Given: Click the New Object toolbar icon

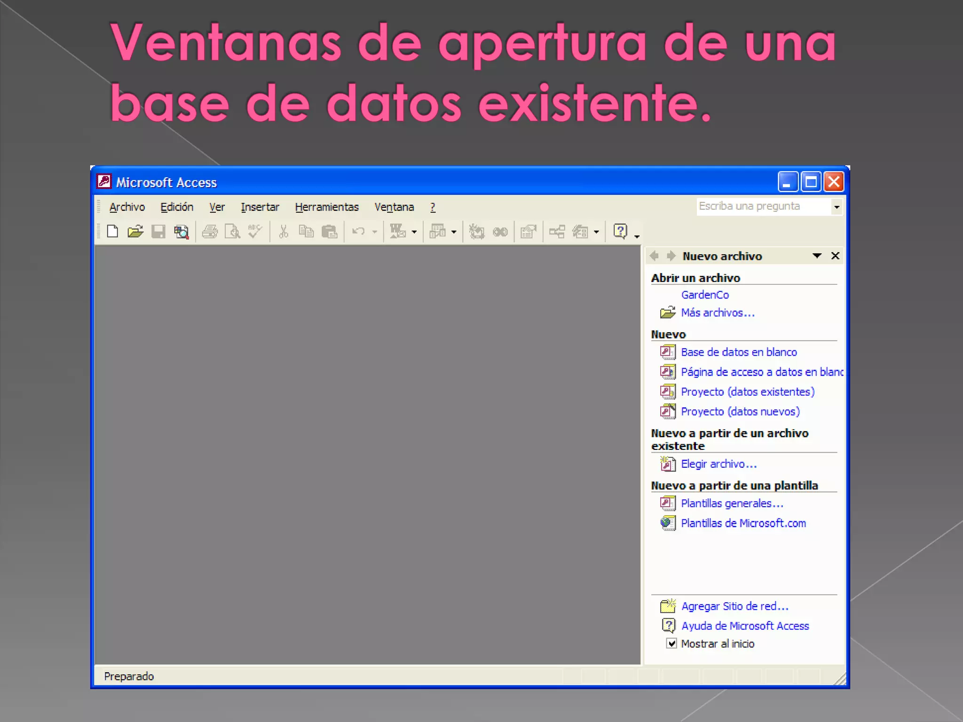Looking at the screenshot, I should (x=580, y=232).
